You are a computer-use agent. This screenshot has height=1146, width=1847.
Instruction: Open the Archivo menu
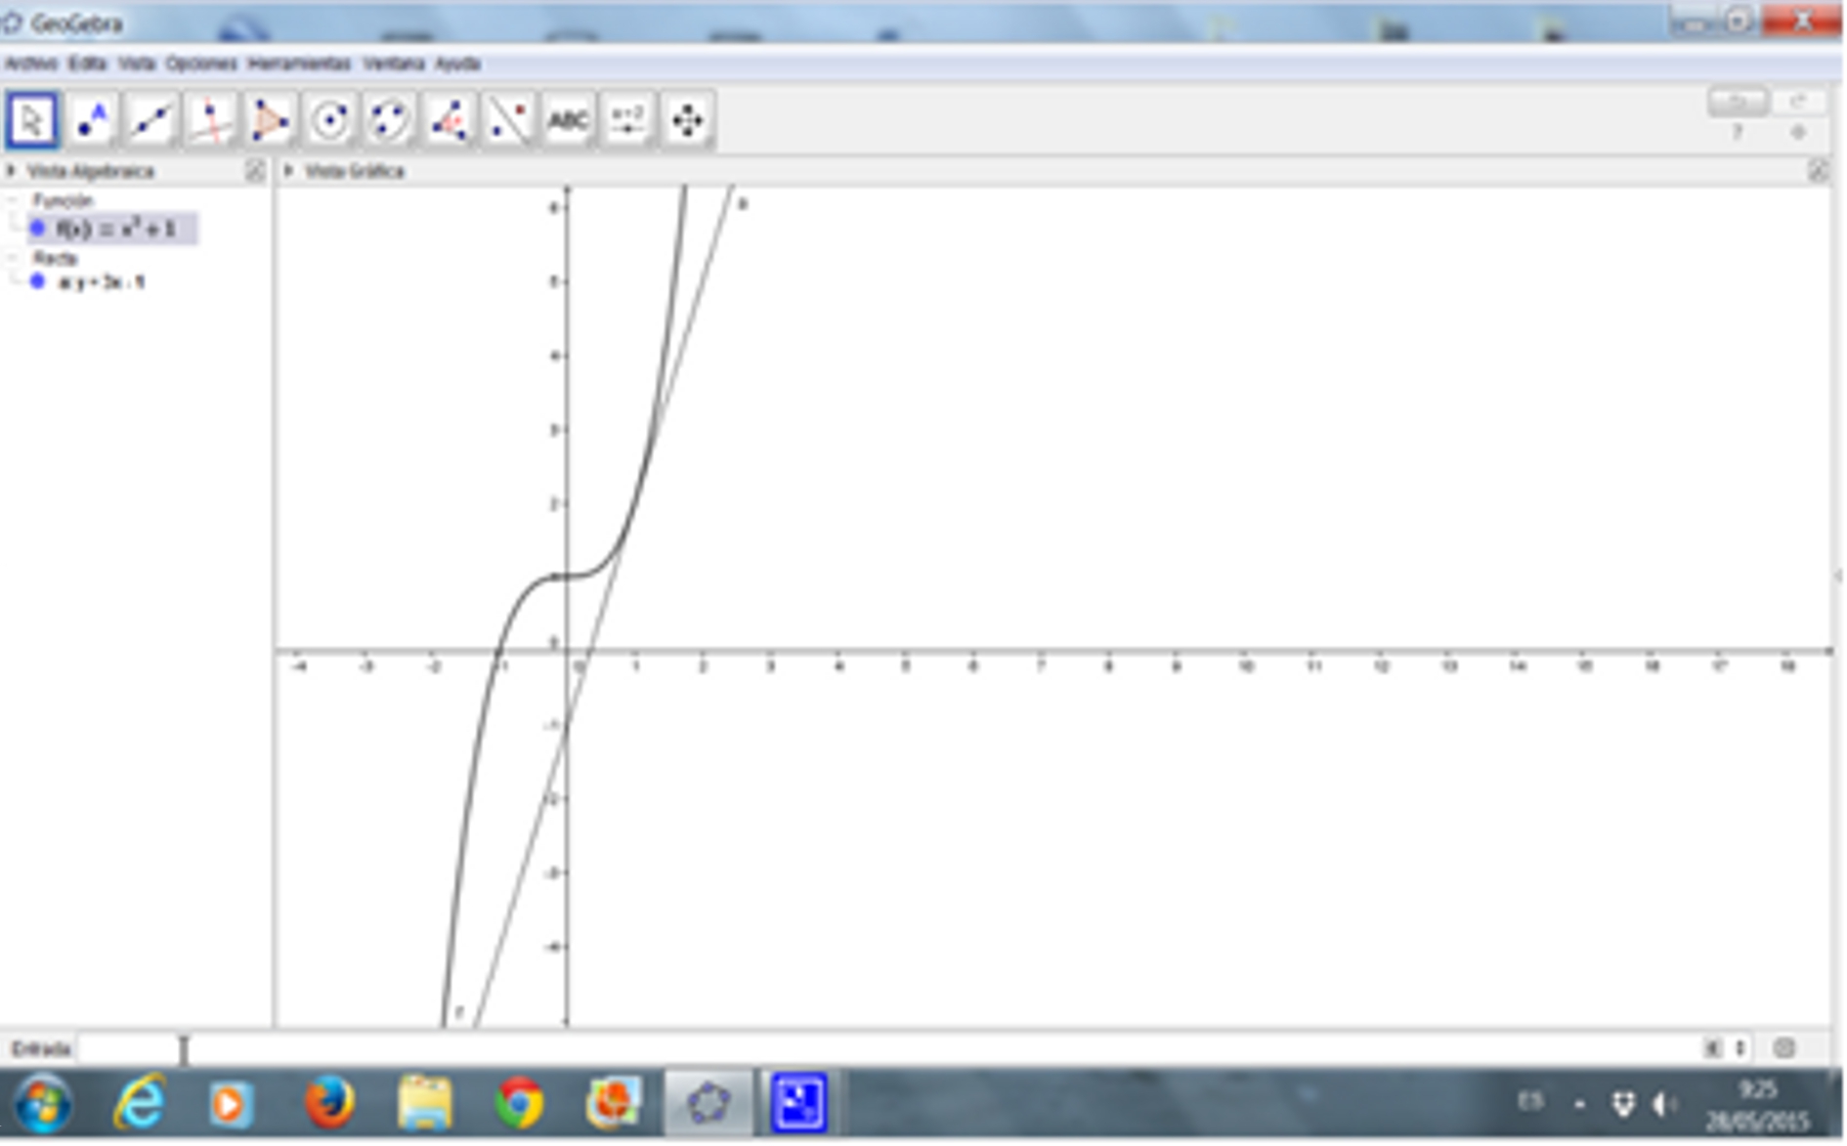pos(31,64)
